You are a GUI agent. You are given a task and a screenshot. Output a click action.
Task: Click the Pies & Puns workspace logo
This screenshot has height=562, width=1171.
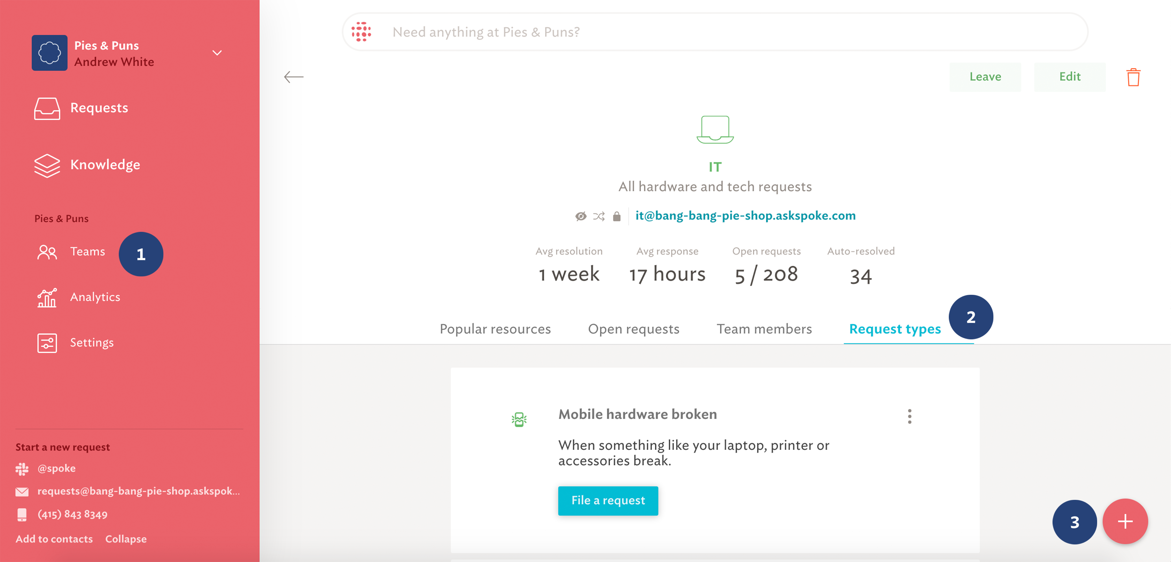coord(50,53)
